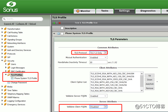Click the Login Messages folder icon
Viewport: 168px width, 112px height.
(9, 68)
